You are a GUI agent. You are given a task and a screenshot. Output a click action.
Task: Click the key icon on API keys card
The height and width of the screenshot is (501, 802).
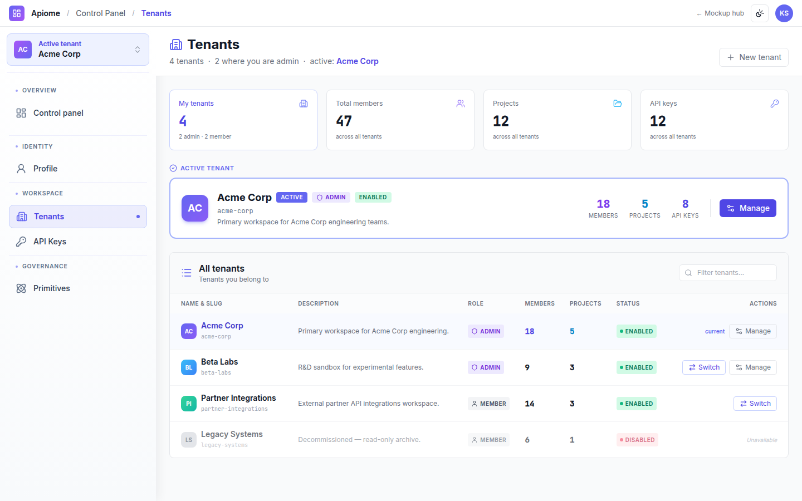775,104
